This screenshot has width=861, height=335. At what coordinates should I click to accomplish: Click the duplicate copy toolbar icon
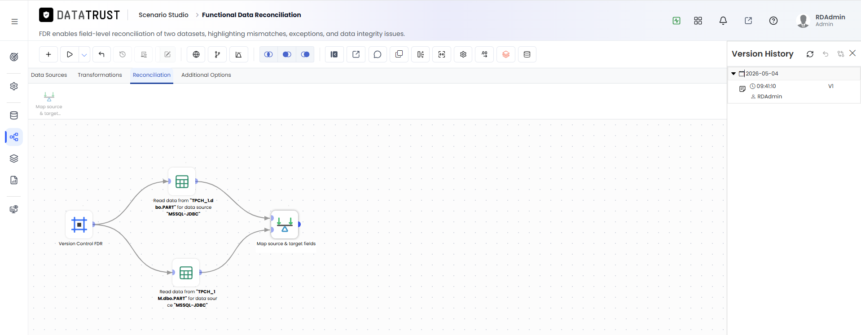(399, 54)
